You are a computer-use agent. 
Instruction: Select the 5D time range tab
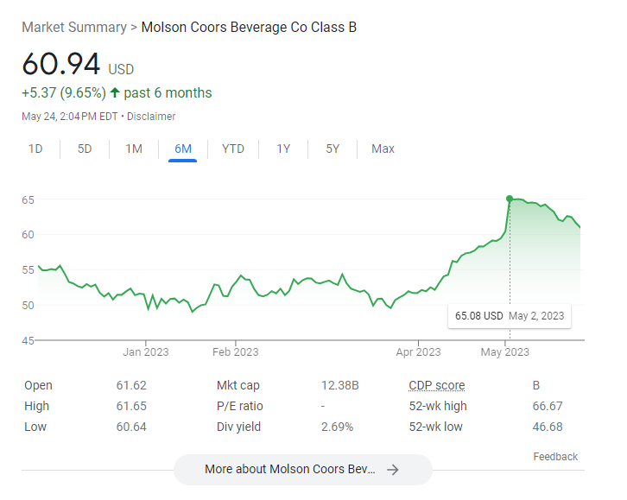(85, 149)
